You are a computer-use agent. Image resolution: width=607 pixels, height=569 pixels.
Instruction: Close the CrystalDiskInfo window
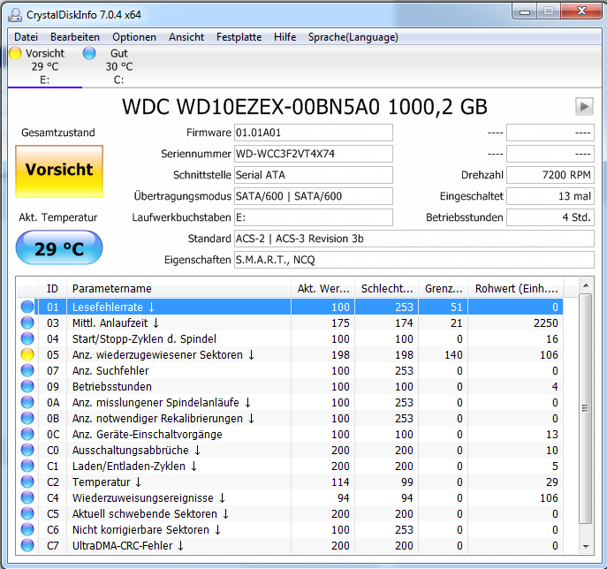tap(580, 11)
